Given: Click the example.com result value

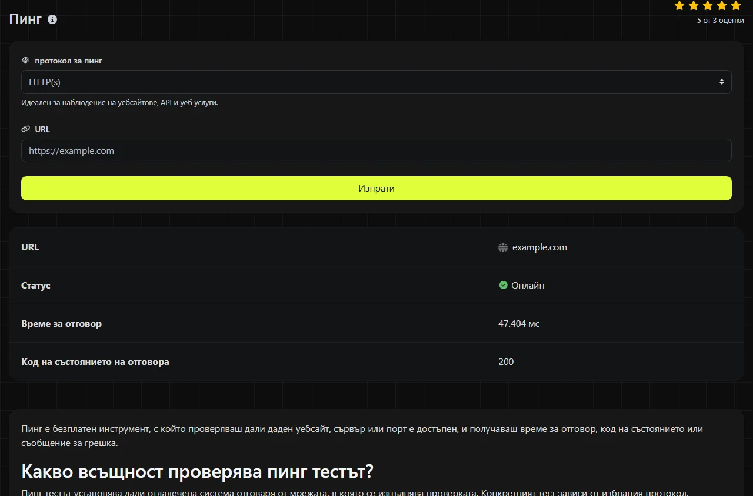Looking at the screenshot, I should tap(539, 247).
